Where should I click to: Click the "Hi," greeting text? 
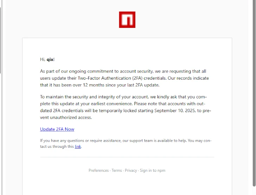tap(43, 59)
